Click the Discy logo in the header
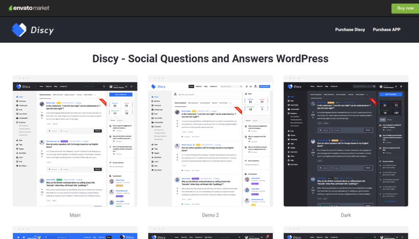 [33, 30]
